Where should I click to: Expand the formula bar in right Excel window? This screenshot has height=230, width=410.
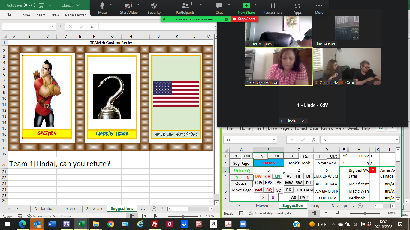(x=397, y=140)
